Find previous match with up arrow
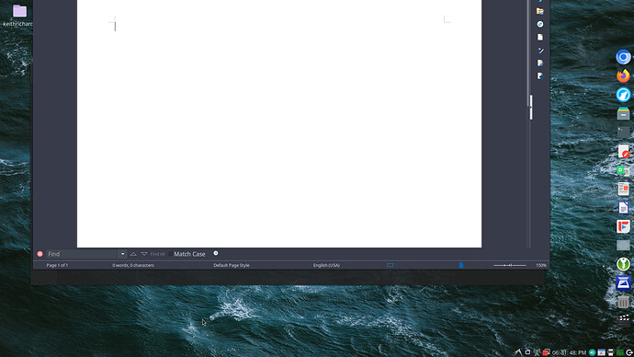This screenshot has height=357, width=634. pyautogui.click(x=133, y=254)
